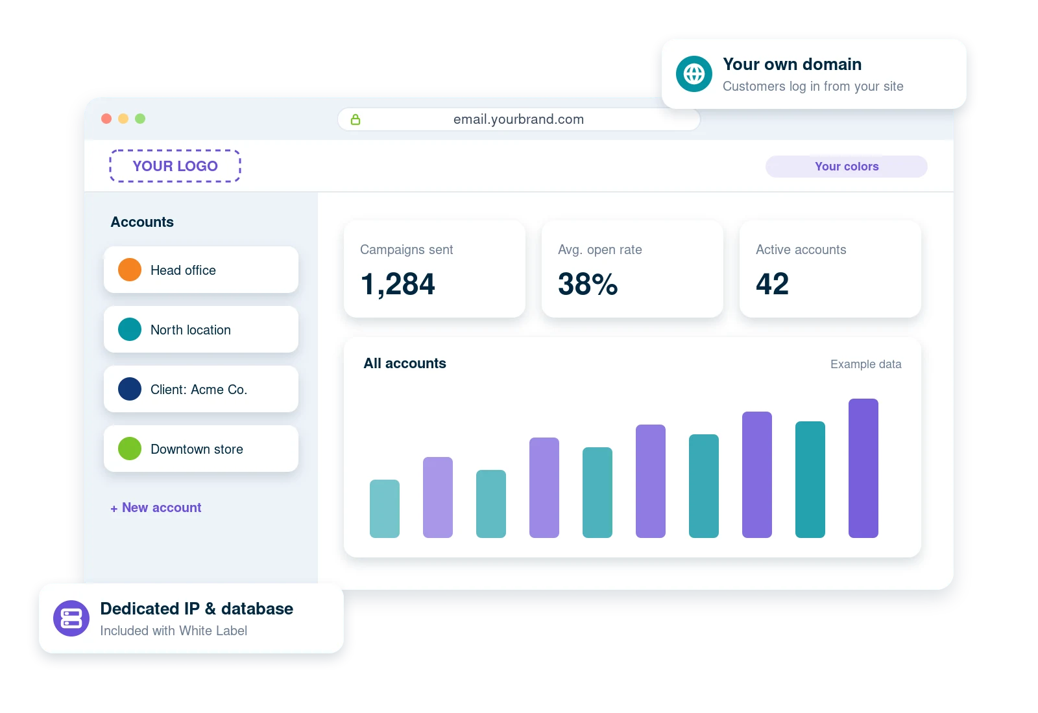Screen dimensions: 1038x713
Task: Click the Example data label
Action: (x=866, y=364)
